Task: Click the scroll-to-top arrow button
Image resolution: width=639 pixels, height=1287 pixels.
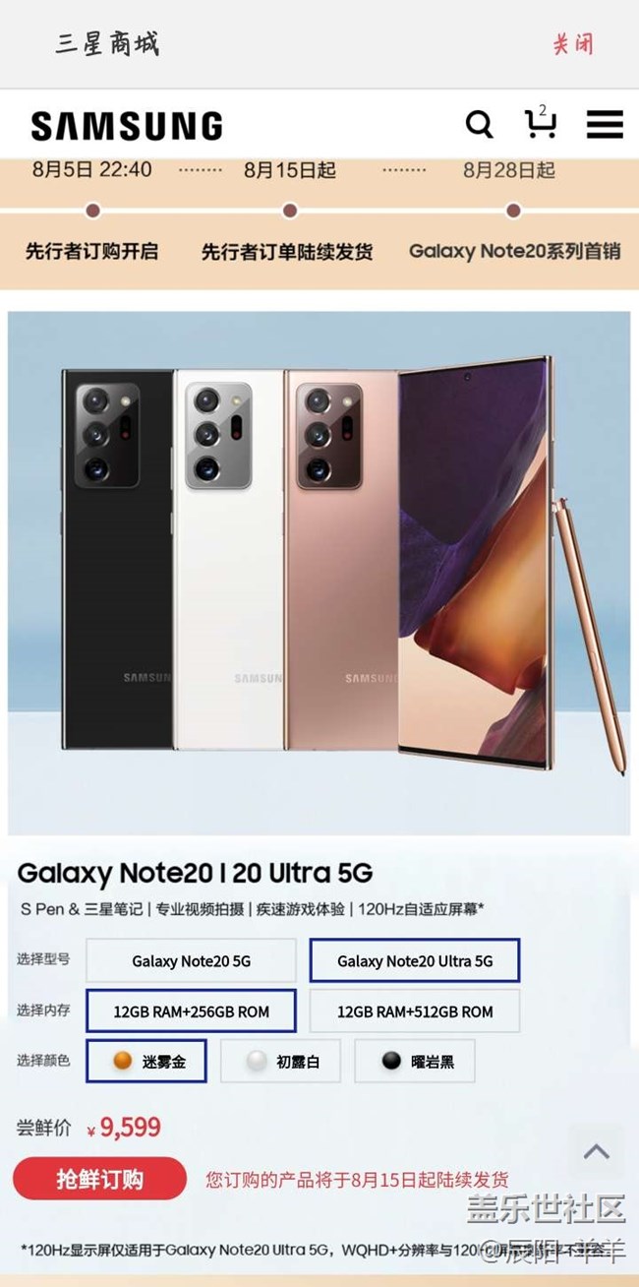Action: (x=596, y=1151)
